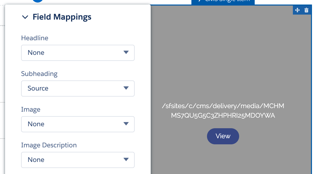
Task: Click the View button
Action: (x=223, y=136)
